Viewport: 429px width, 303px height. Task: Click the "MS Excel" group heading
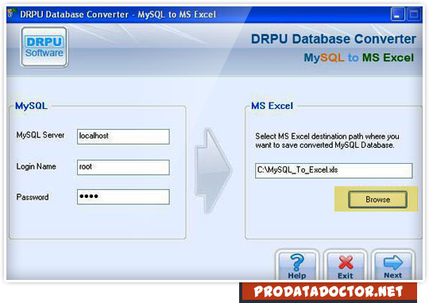(272, 106)
